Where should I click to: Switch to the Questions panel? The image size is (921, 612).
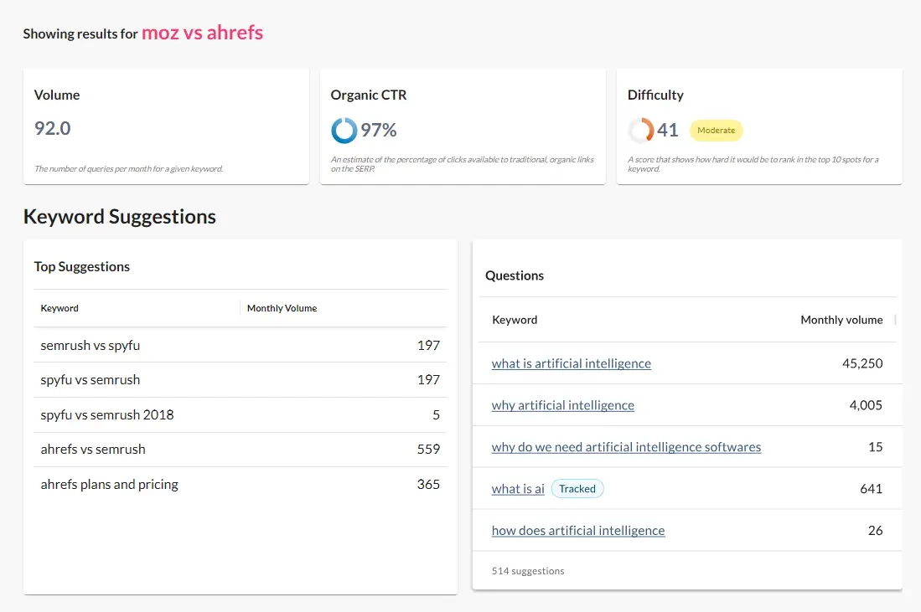tap(514, 275)
